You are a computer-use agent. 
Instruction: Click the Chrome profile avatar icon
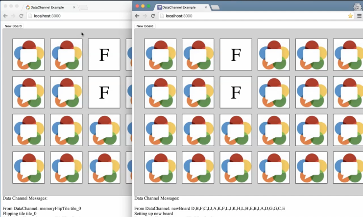[357, 6]
